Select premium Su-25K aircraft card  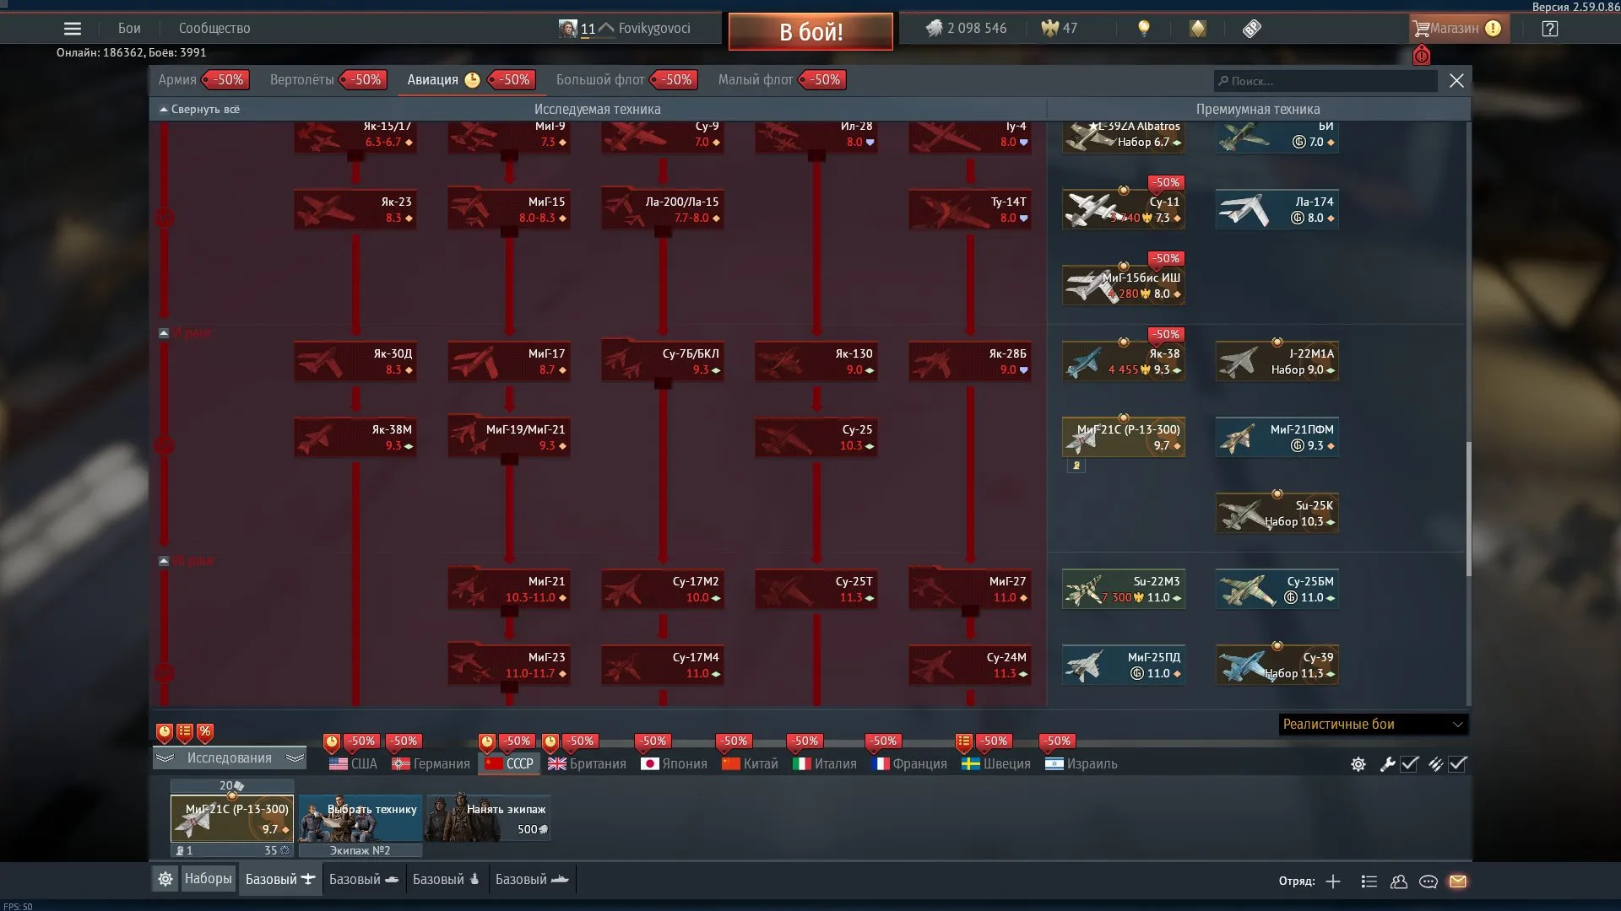click(x=1277, y=513)
